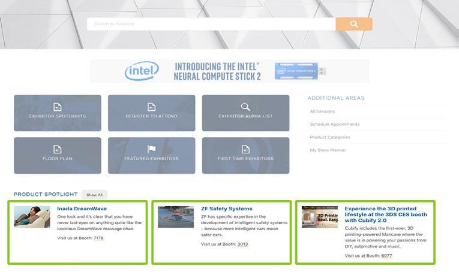
Task: Click the compute stick image in banner
Action: tap(300, 71)
